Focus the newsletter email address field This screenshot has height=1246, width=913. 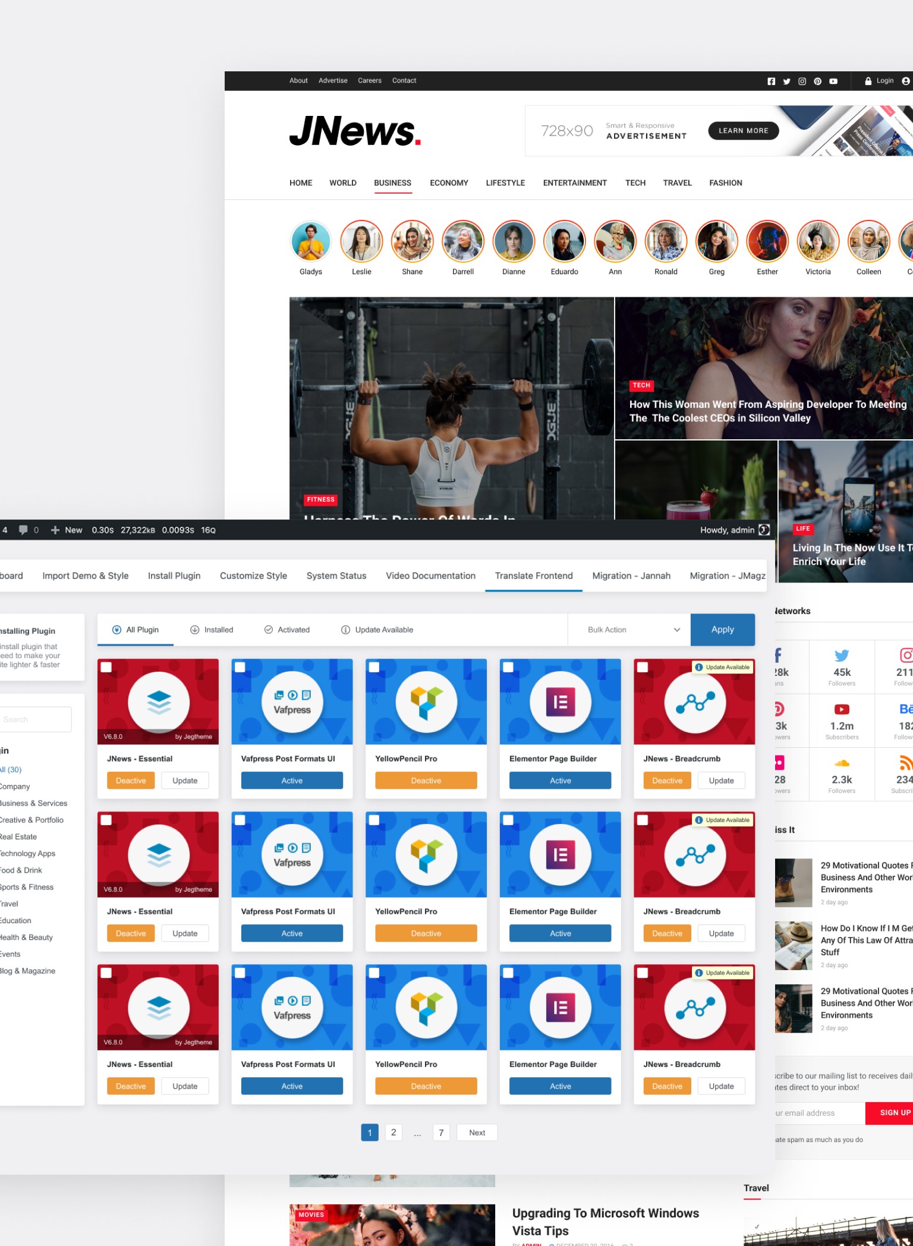(820, 1113)
